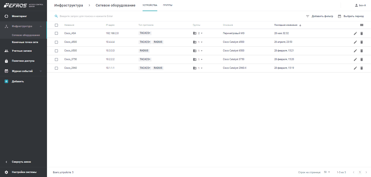Click the Cisco_ASA device name
The height and width of the screenshot is (177, 371).
point(70,33)
